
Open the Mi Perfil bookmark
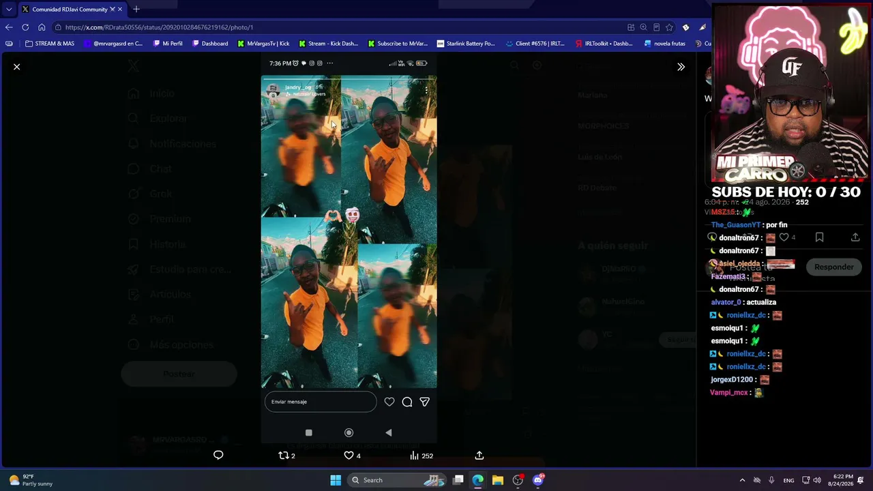click(x=168, y=44)
